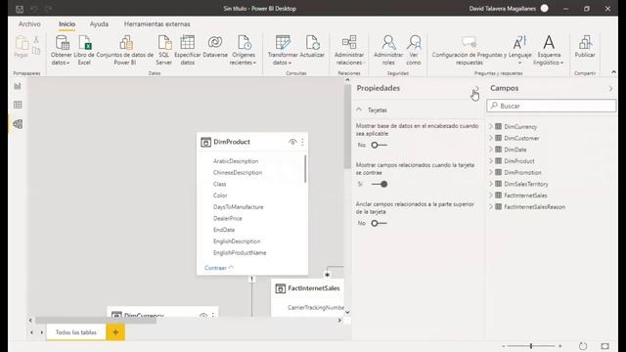
Task: Toggle Anclar campos relacionados switch
Action: pyautogui.click(x=379, y=223)
